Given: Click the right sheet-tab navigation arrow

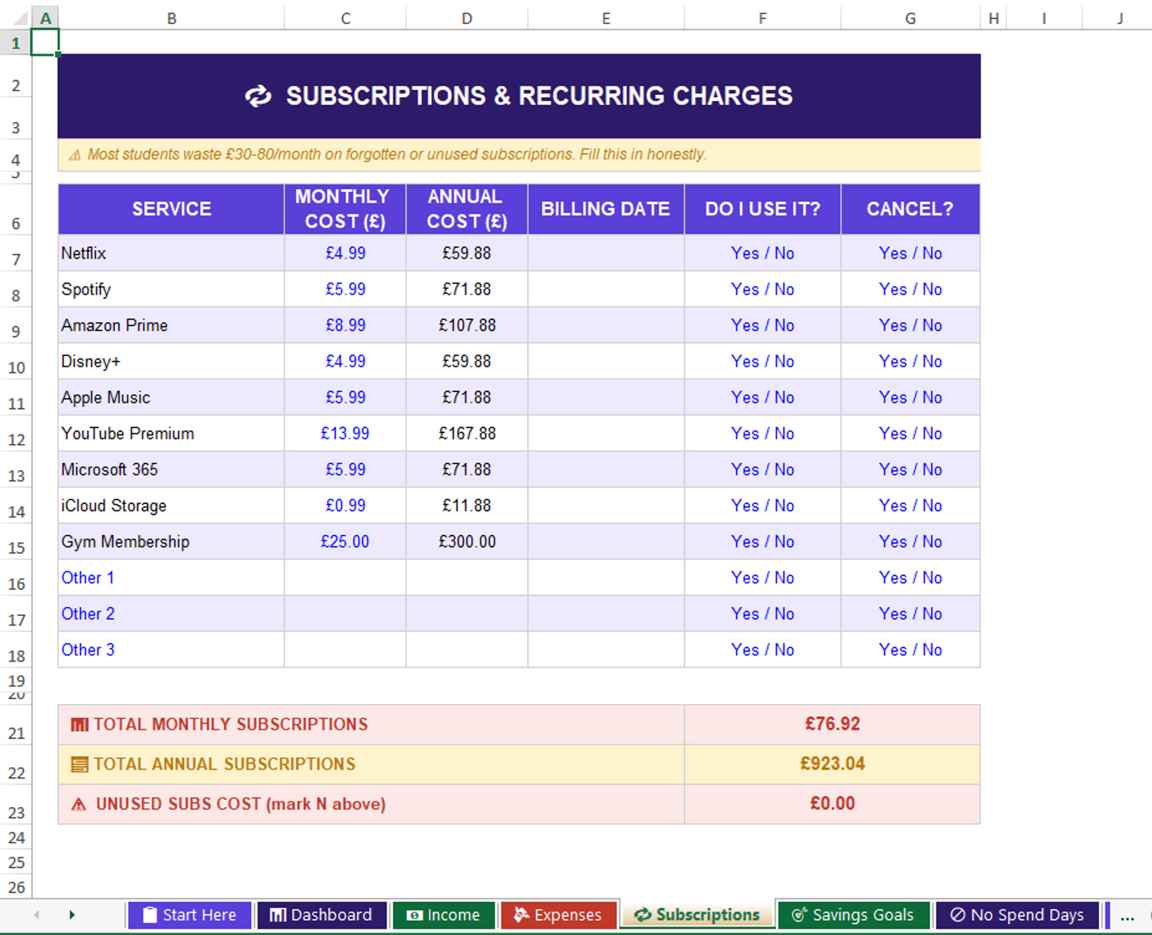Looking at the screenshot, I should pyautogui.click(x=72, y=915).
